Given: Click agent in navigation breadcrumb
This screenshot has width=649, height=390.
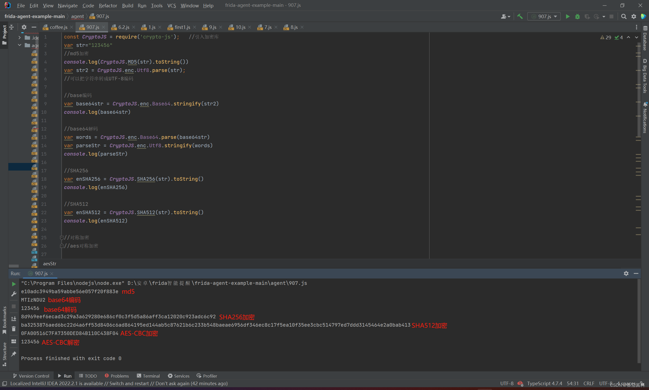Looking at the screenshot, I should point(77,16).
